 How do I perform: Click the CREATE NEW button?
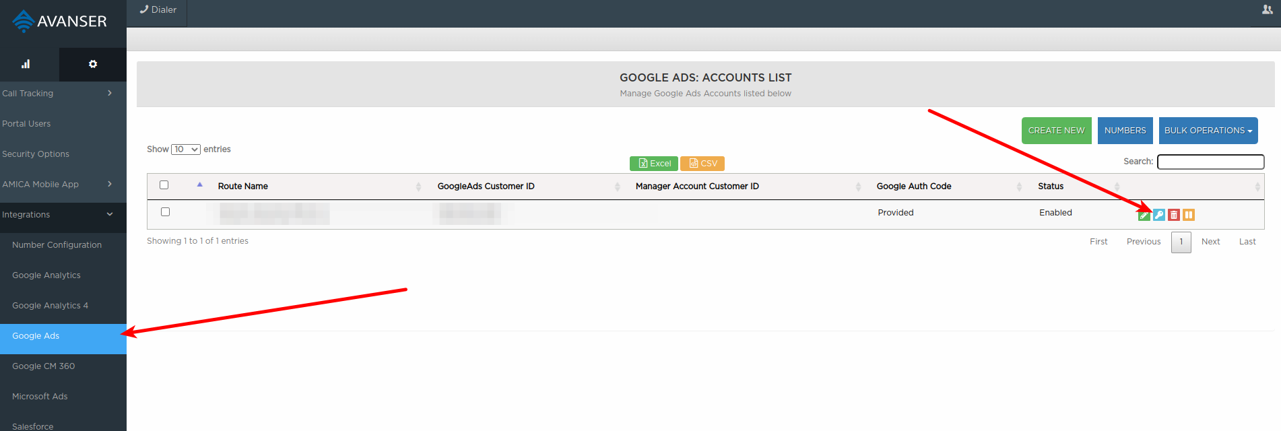(x=1056, y=131)
